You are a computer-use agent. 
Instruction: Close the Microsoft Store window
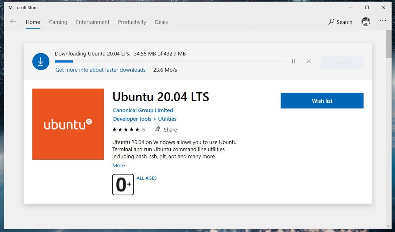[x=383, y=7]
